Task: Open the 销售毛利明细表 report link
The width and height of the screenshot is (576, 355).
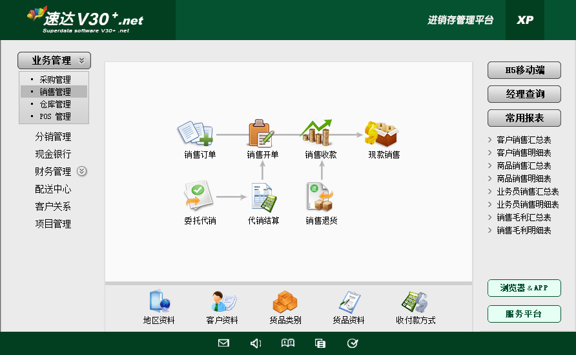Action: point(524,230)
